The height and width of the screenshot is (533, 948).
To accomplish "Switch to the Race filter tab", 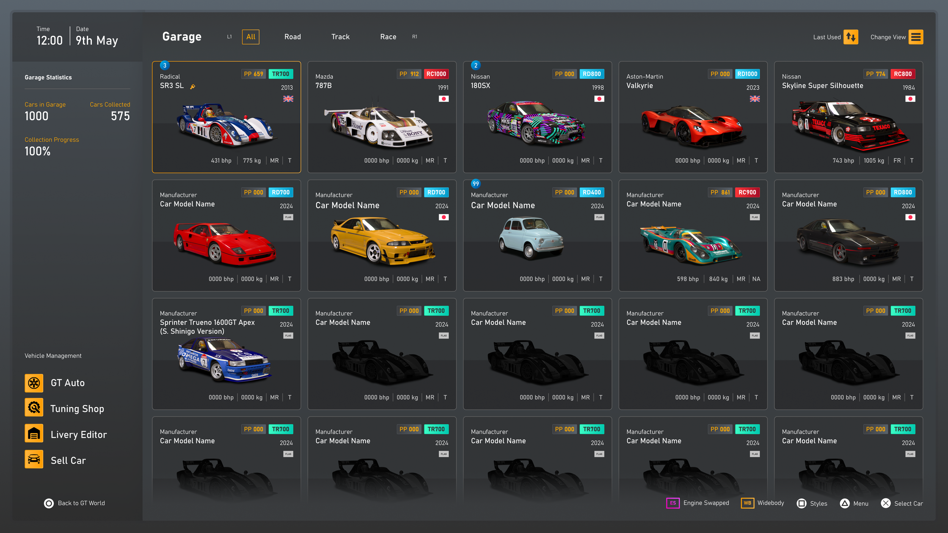I will tap(388, 37).
